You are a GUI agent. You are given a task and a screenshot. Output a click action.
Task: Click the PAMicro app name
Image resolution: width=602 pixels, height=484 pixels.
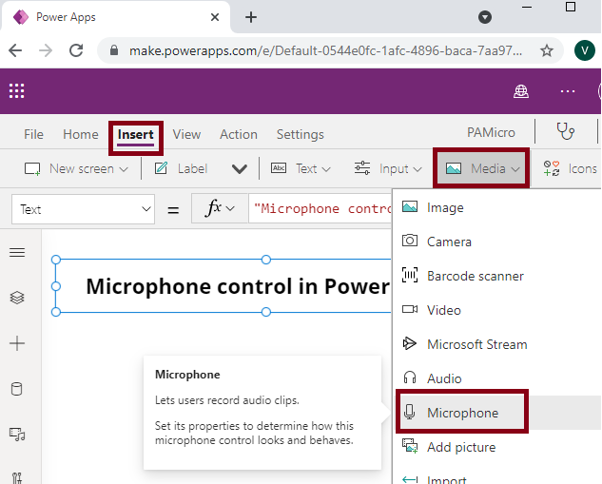[491, 132]
